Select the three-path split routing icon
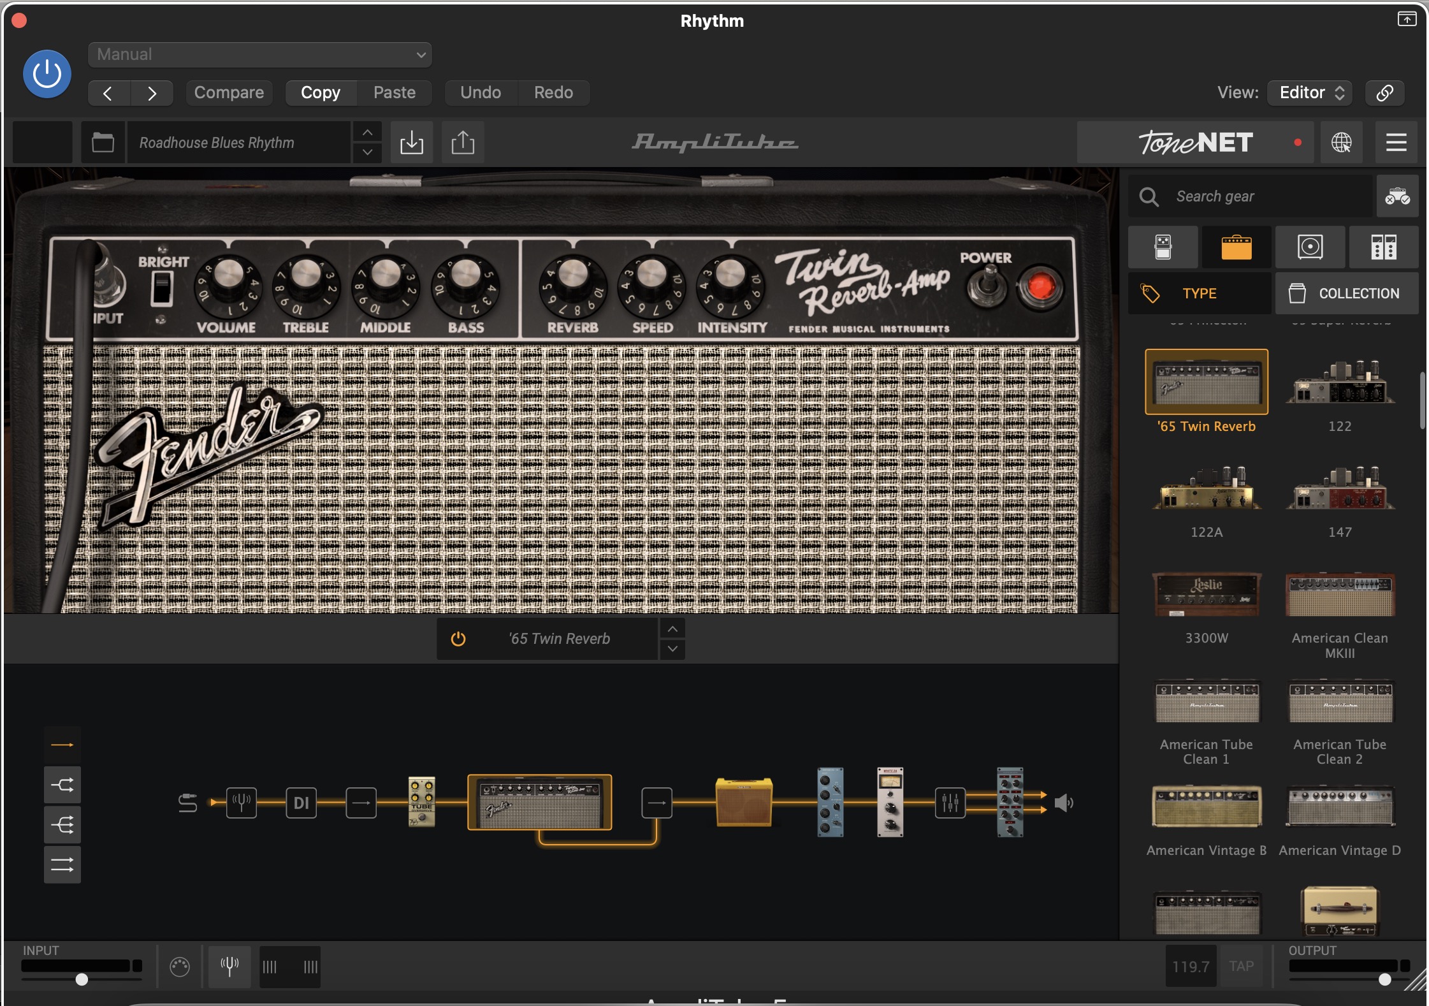Viewport: 1429px width, 1006px height. click(x=62, y=825)
